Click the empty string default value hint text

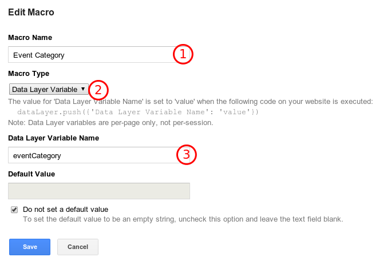click(x=183, y=219)
